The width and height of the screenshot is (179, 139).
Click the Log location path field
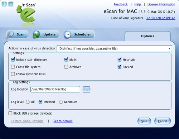[x=55, y=89]
